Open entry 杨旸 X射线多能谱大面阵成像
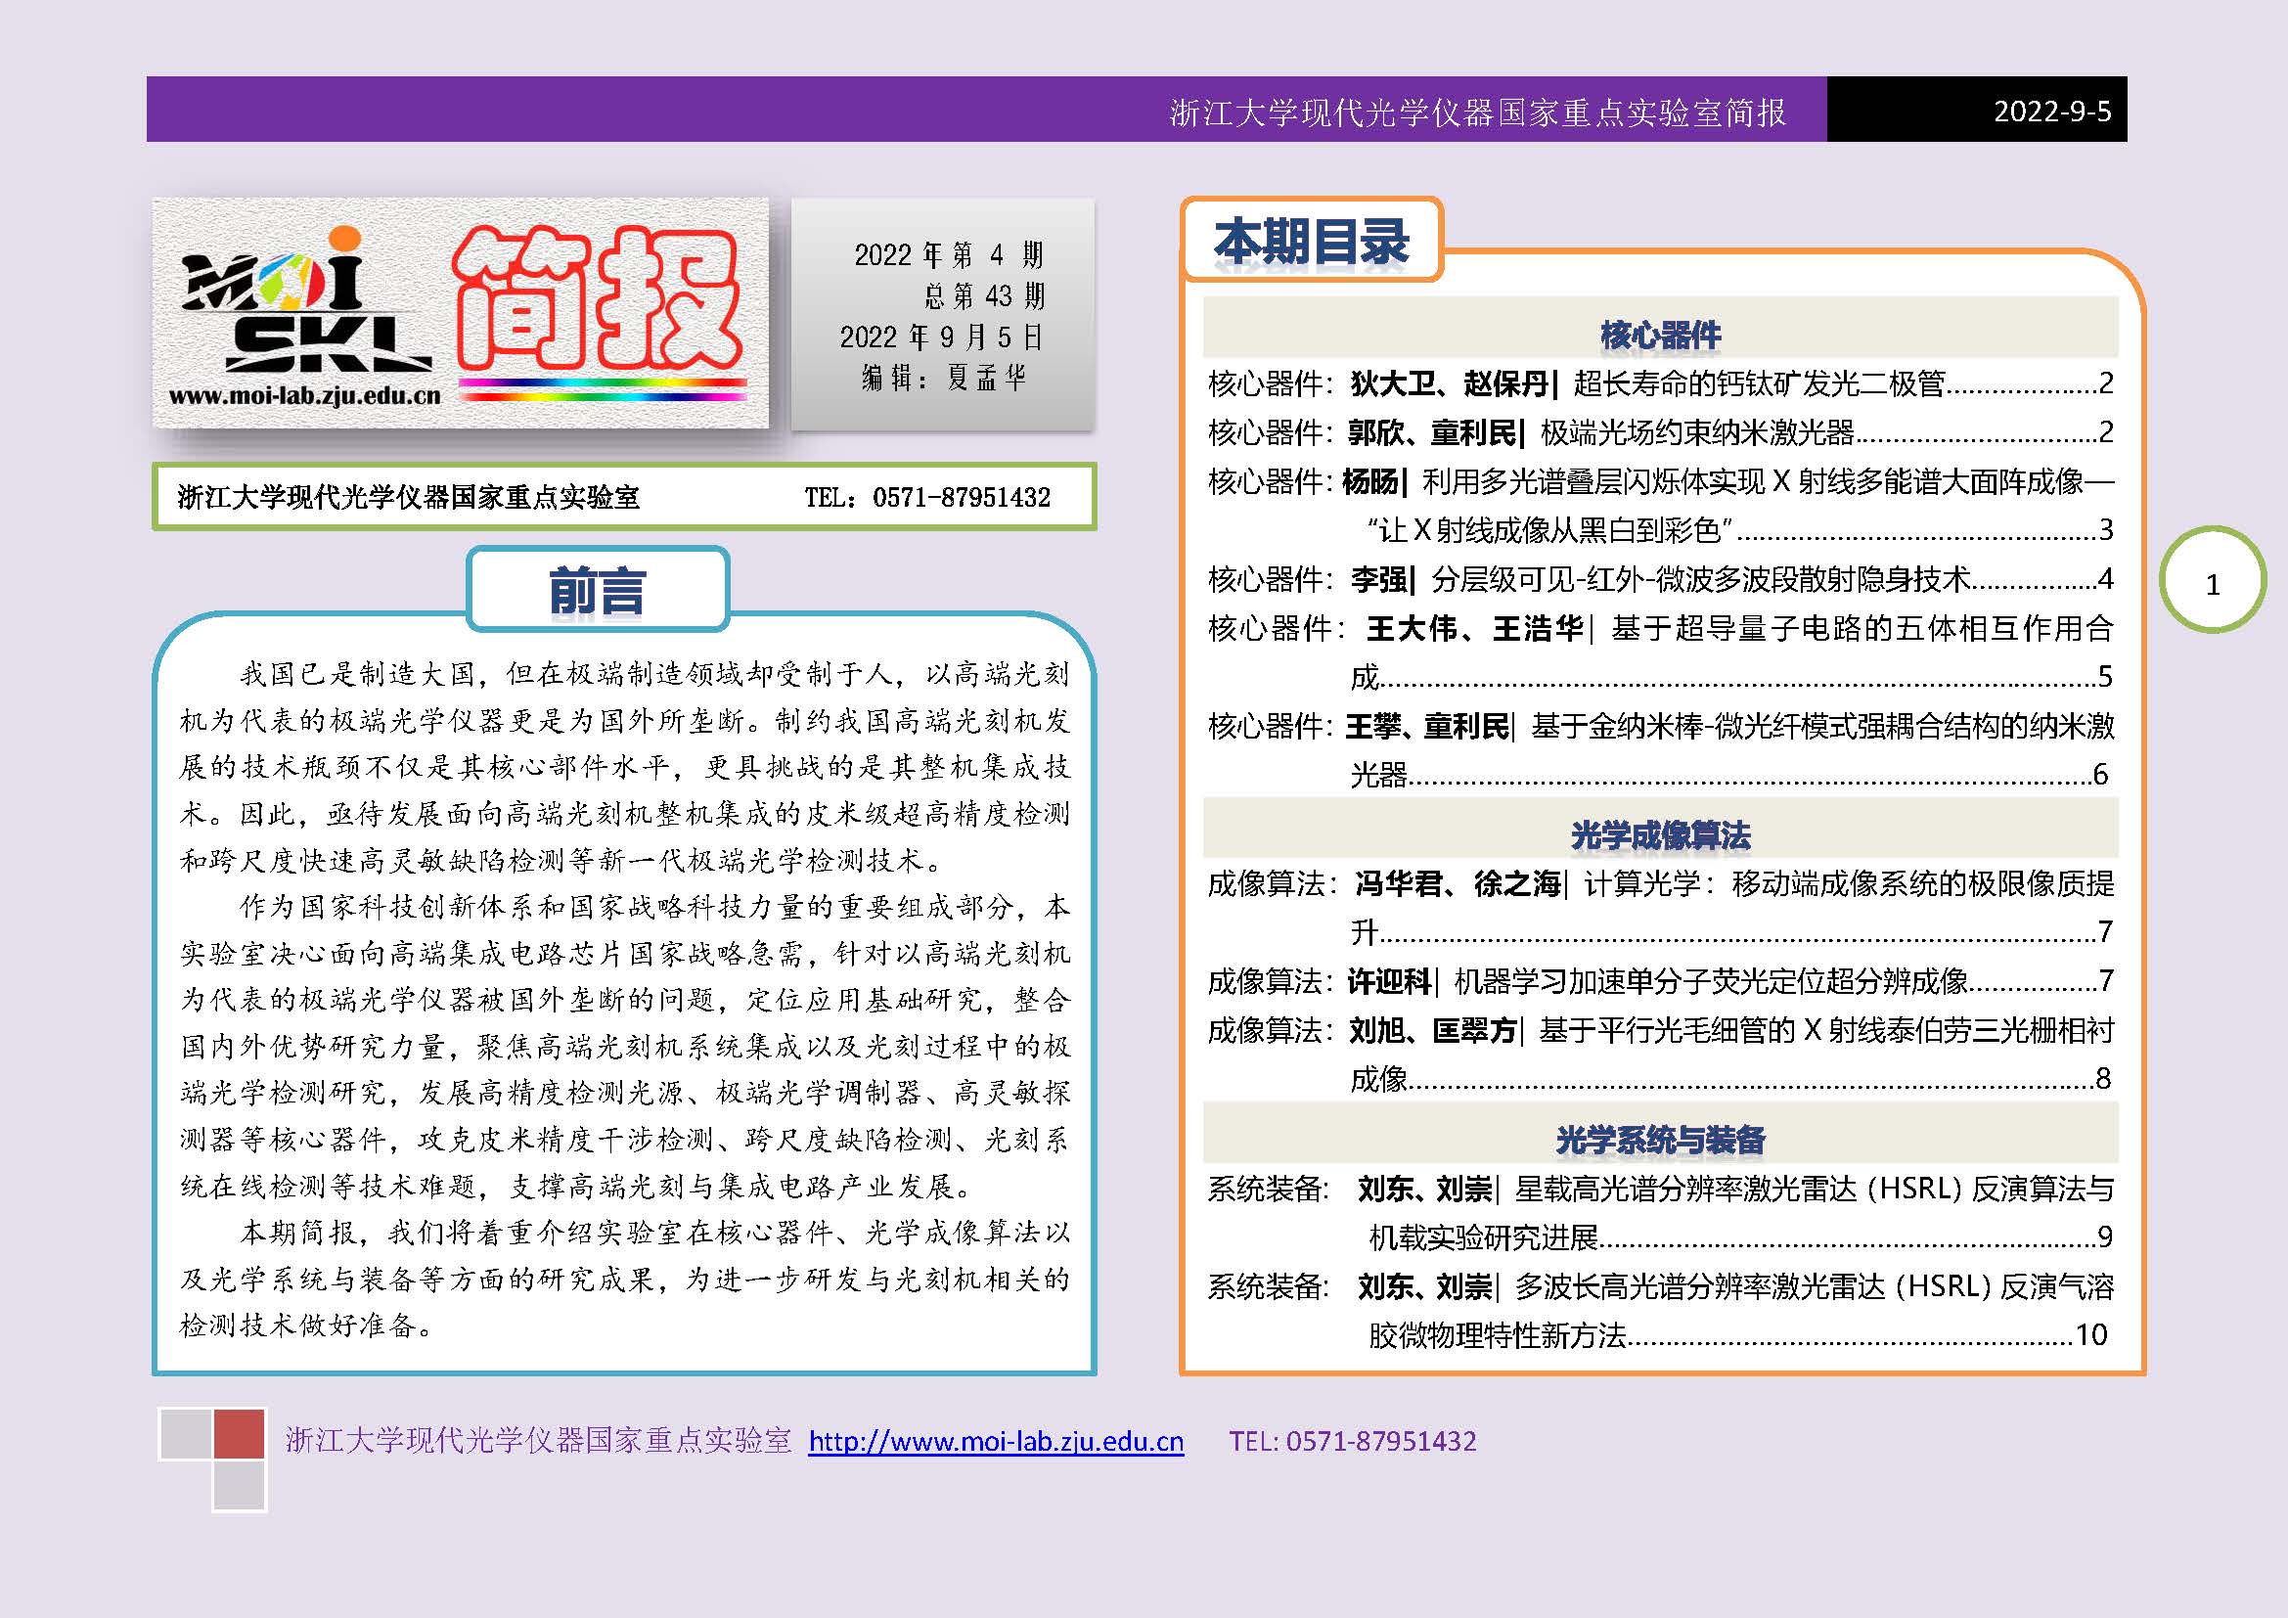The width and height of the screenshot is (2288, 1618). pyautogui.click(x=1660, y=505)
